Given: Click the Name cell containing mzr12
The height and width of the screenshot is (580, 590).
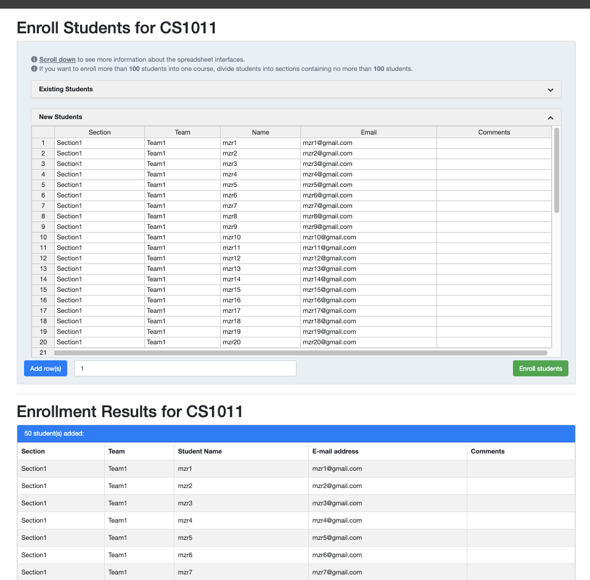Looking at the screenshot, I should pos(260,258).
